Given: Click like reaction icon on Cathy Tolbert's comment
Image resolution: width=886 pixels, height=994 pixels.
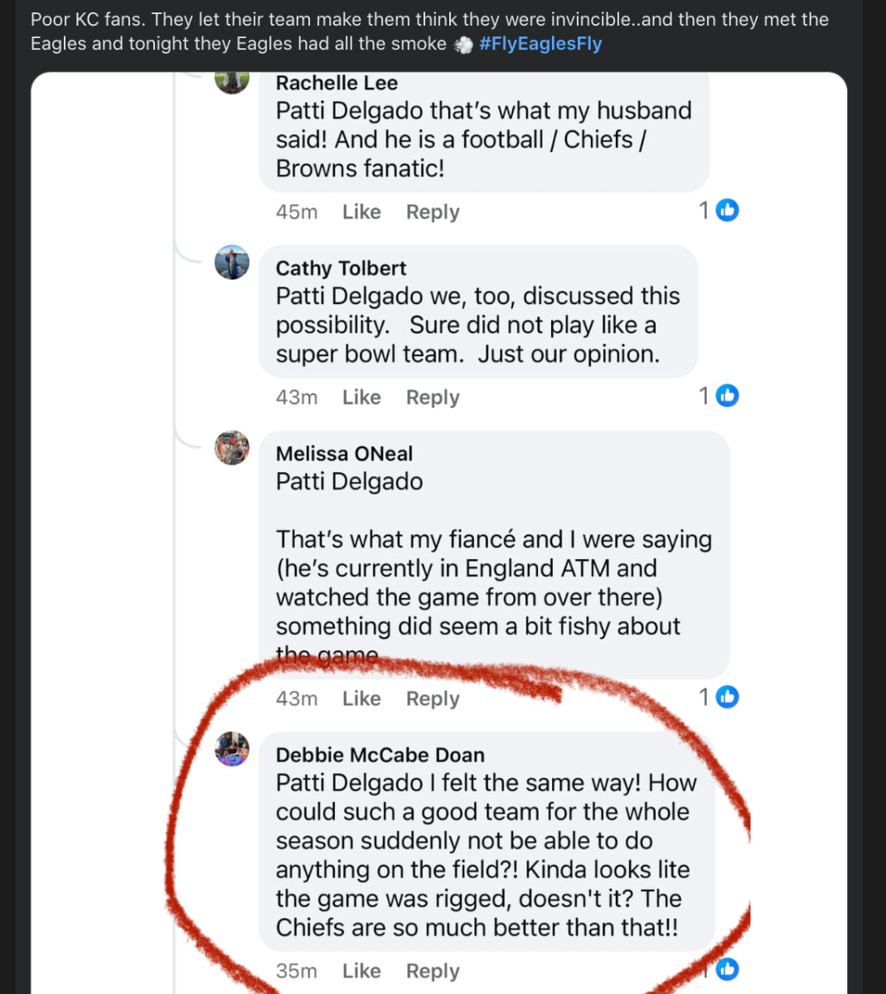Looking at the screenshot, I should pos(727,396).
